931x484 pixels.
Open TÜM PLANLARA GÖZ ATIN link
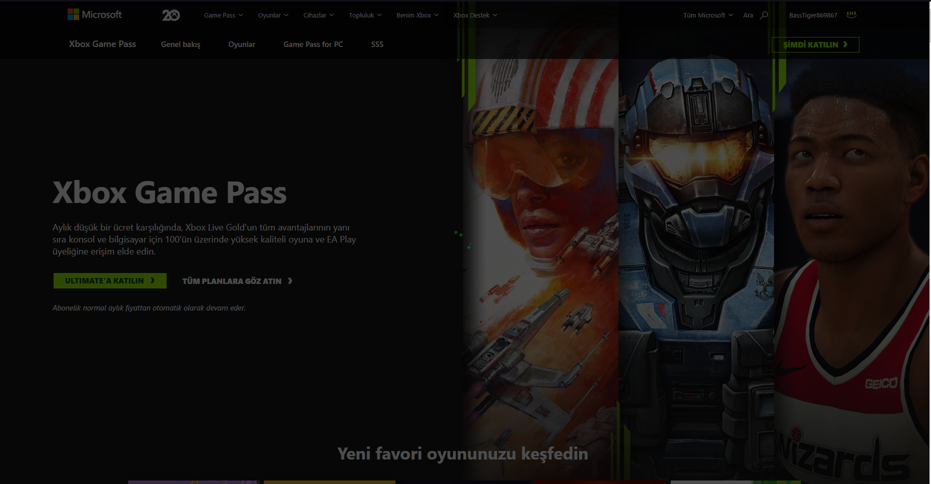point(237,281)
